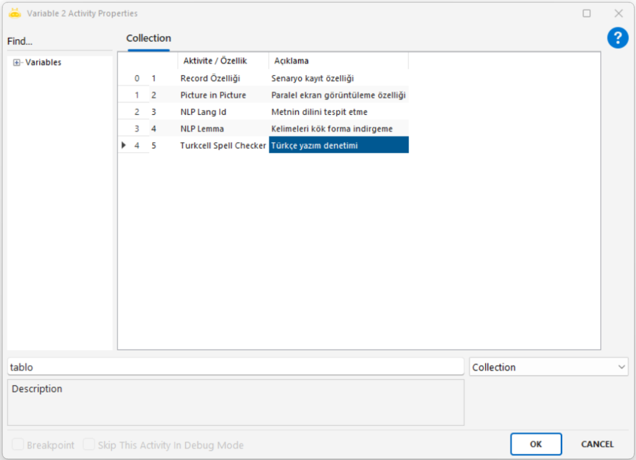The width and height of the screenshot is (636, 460).
Task: Click the Açıklama column header
Action: (291, 61)
